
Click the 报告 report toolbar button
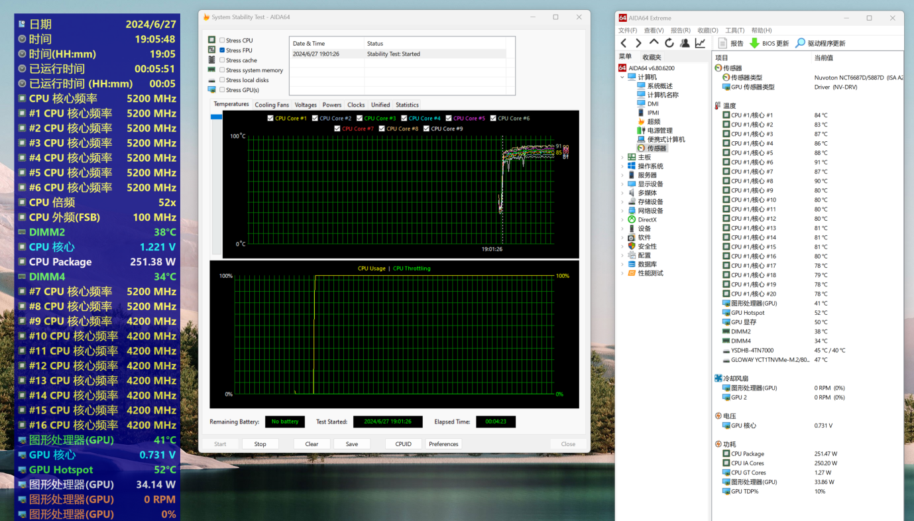[731, 43]
